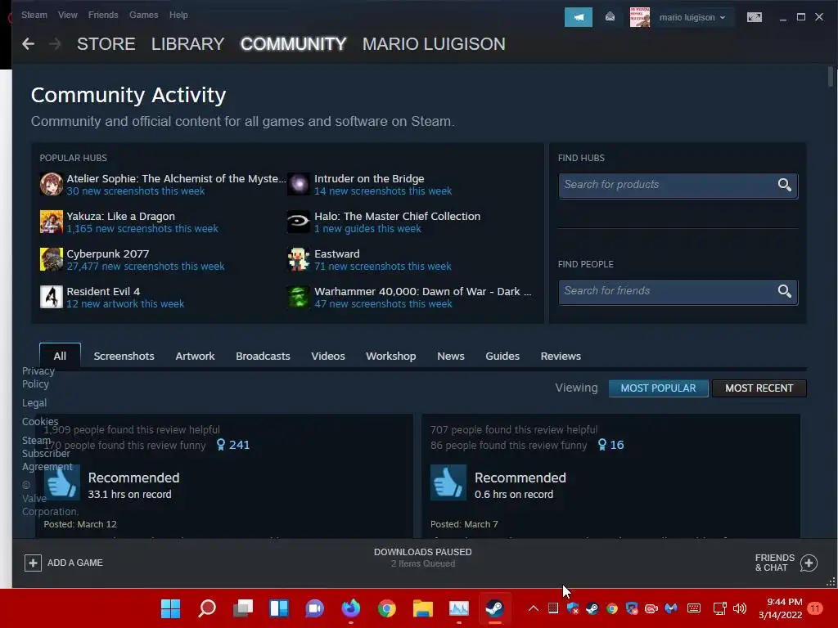Open the Legal link
The height and width of the screenshot is (628, 838).
tap(34, 402)
